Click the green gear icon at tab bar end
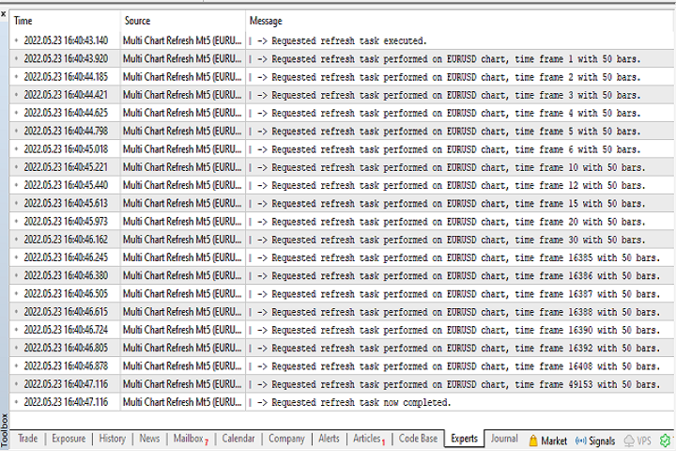Viewport: 676px width, 451px height. 666,441
